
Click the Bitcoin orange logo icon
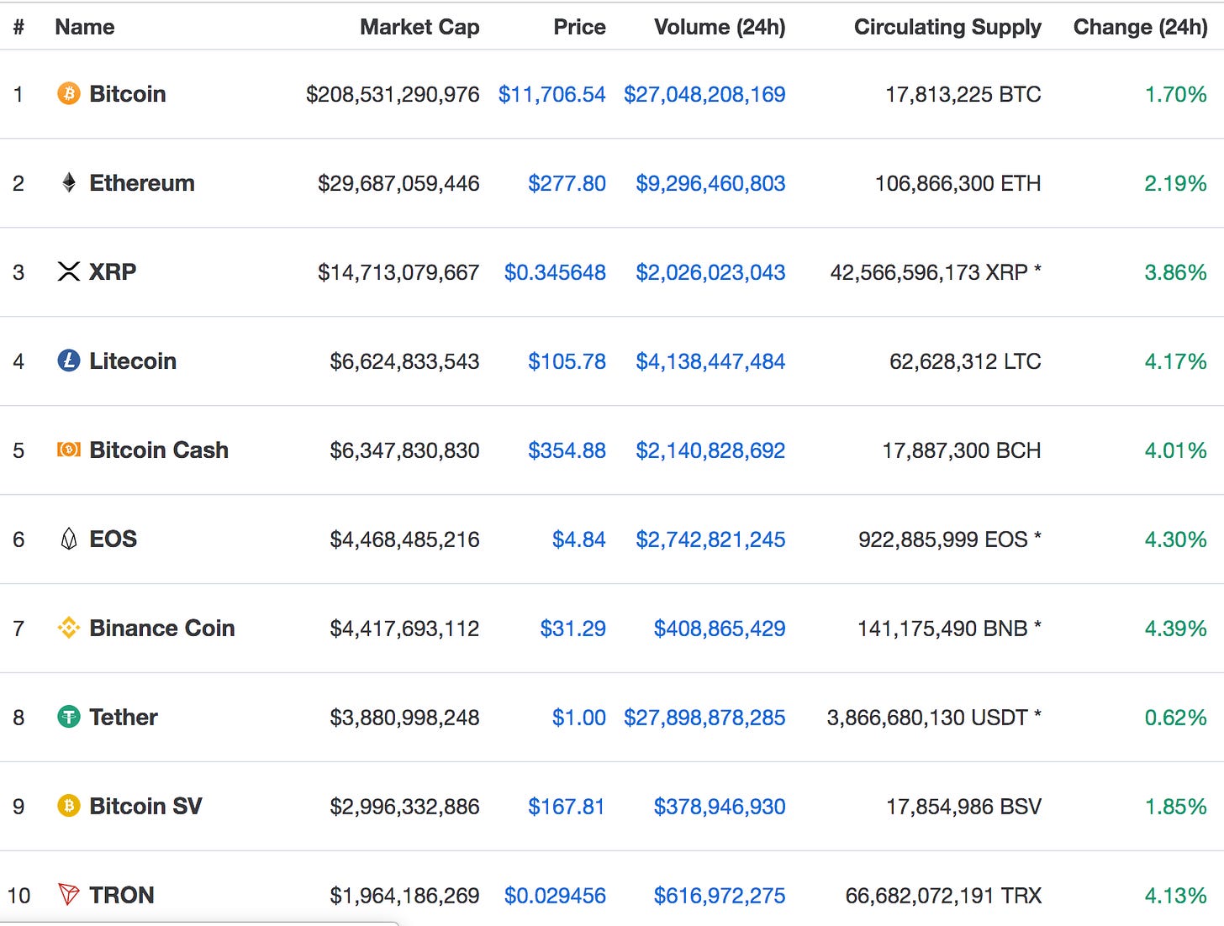click(69, 93)
